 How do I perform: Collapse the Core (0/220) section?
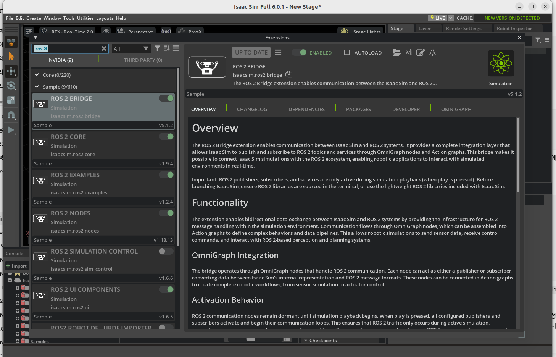(37, 75)
